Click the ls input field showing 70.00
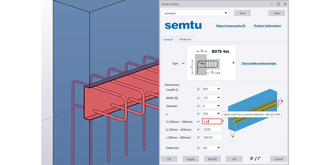The height and width of the screenshot is (165, 330). coord(212,129)
